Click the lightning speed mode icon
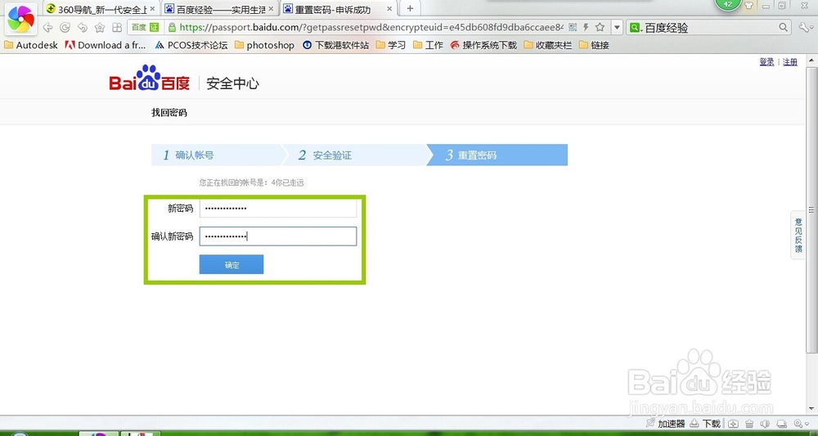 [x=586, y=27]
